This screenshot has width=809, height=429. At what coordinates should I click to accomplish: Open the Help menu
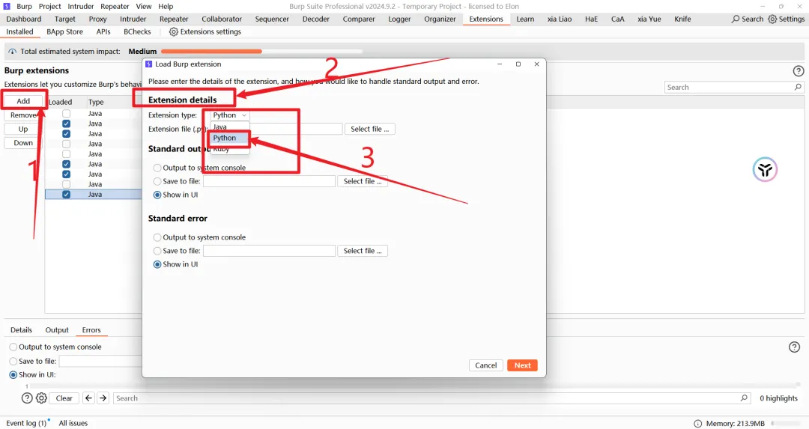(166, 6)
